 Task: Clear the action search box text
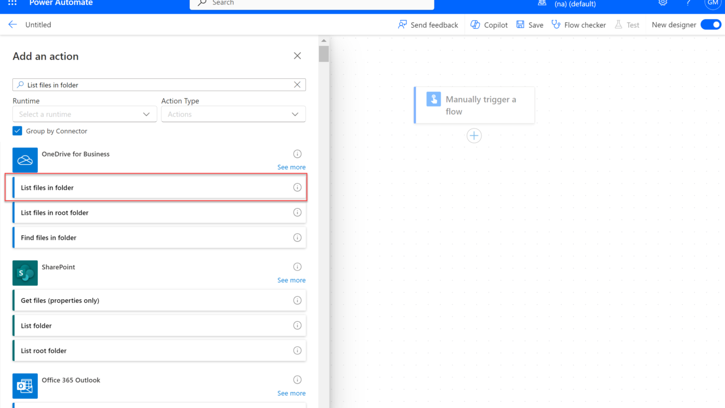[297, 85]
